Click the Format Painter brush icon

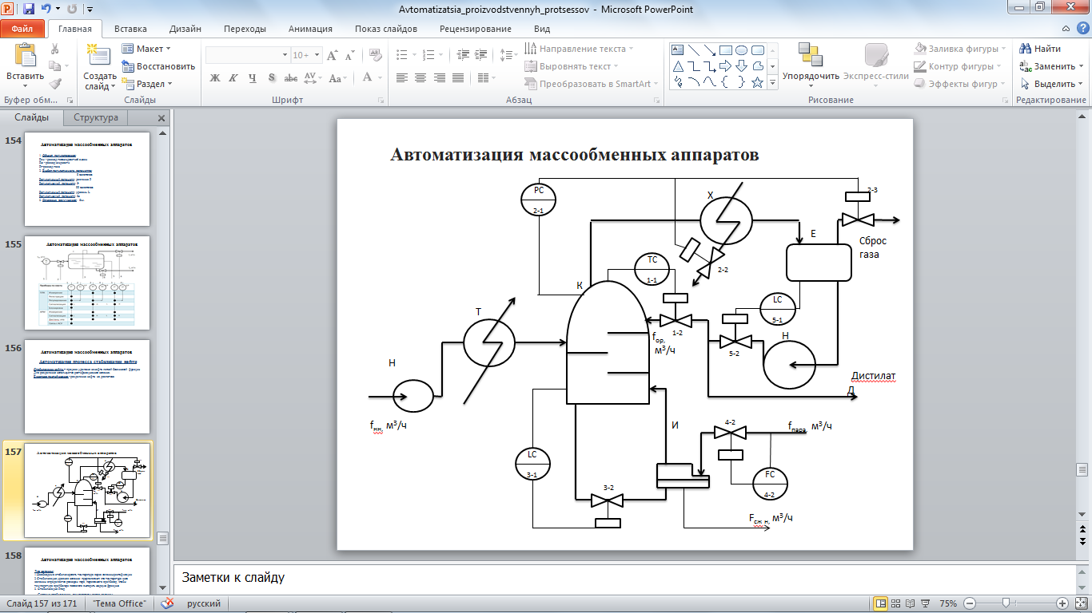[x=55, y=83]
